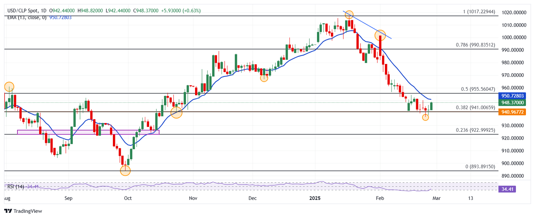Click the TradingView logo
The width and height of the screenshot is (535, 218).
pos(23,211)
